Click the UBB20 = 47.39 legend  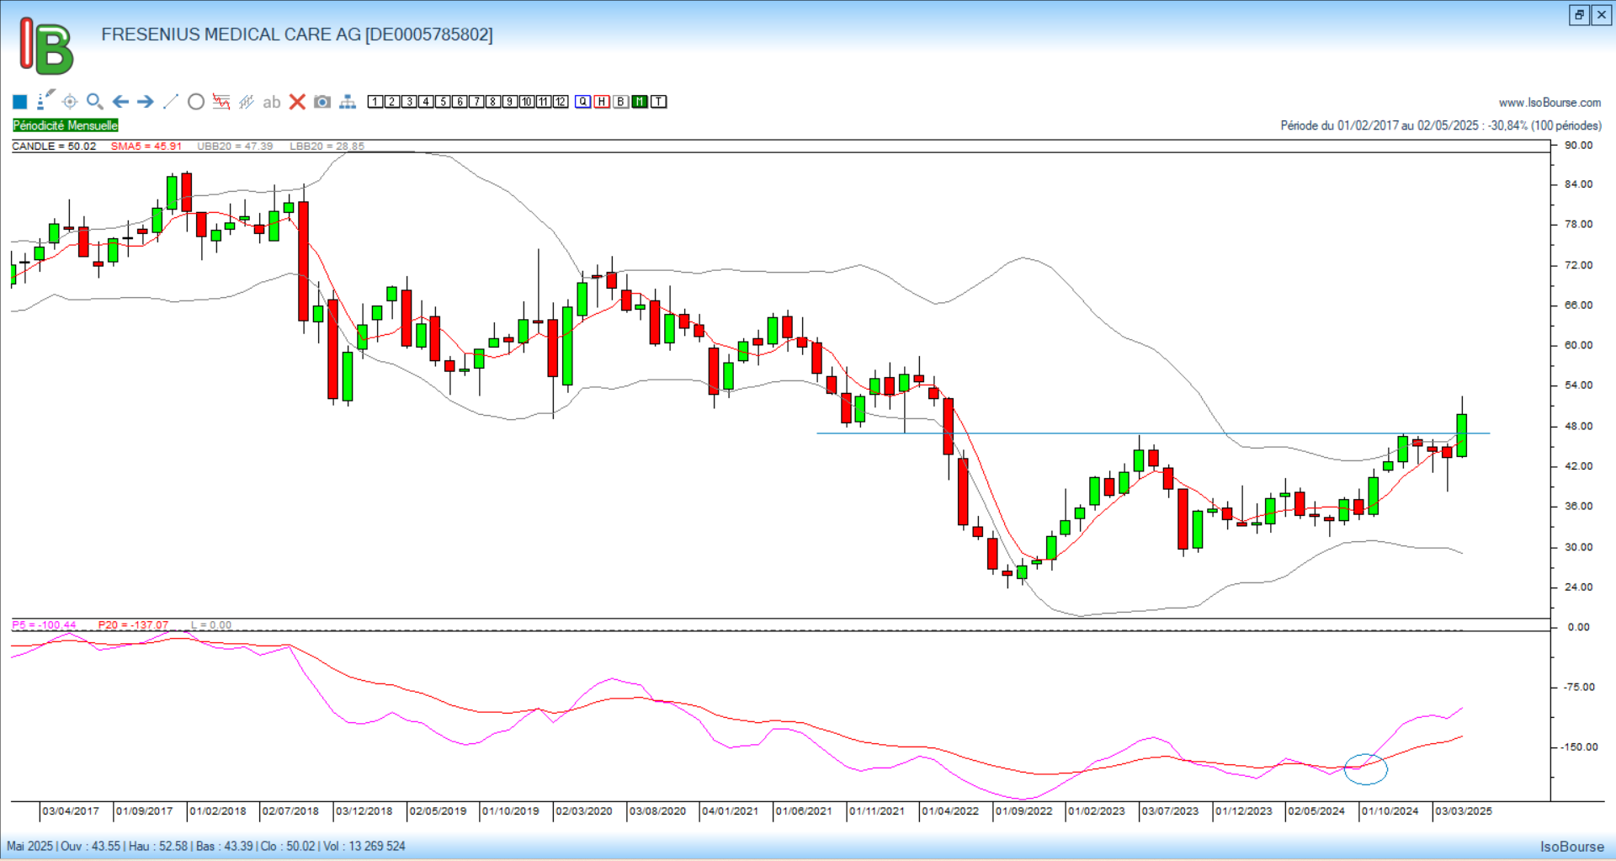(235, 146)
